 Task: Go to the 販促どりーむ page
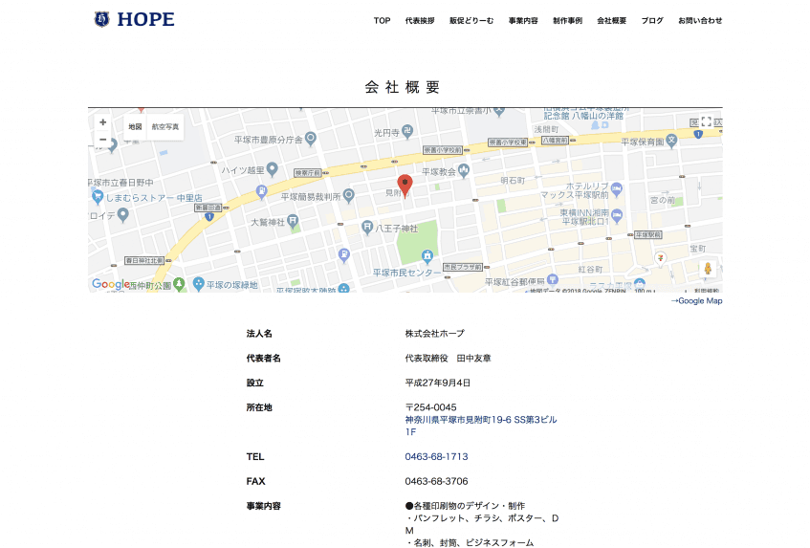pos(471,21)
